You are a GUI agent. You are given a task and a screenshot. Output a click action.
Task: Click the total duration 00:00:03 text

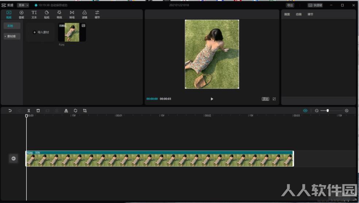tap(165, 99)
